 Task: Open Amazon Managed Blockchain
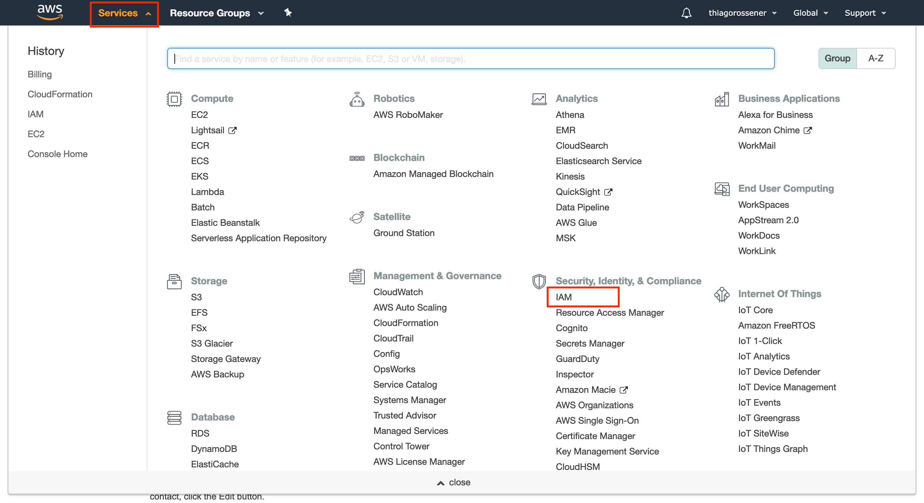click(433, 174)
